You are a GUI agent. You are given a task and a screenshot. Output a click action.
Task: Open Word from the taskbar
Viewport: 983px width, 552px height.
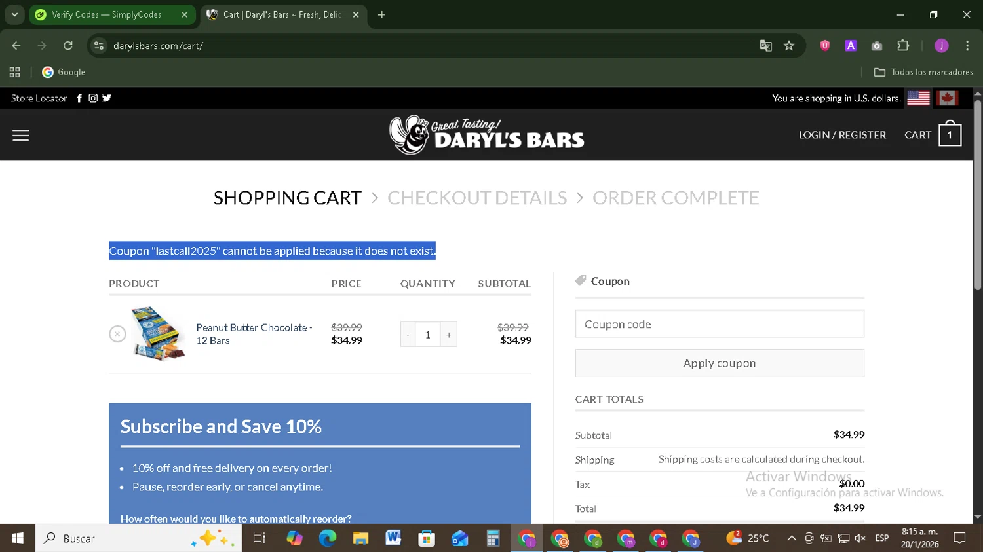pos(393,538)
